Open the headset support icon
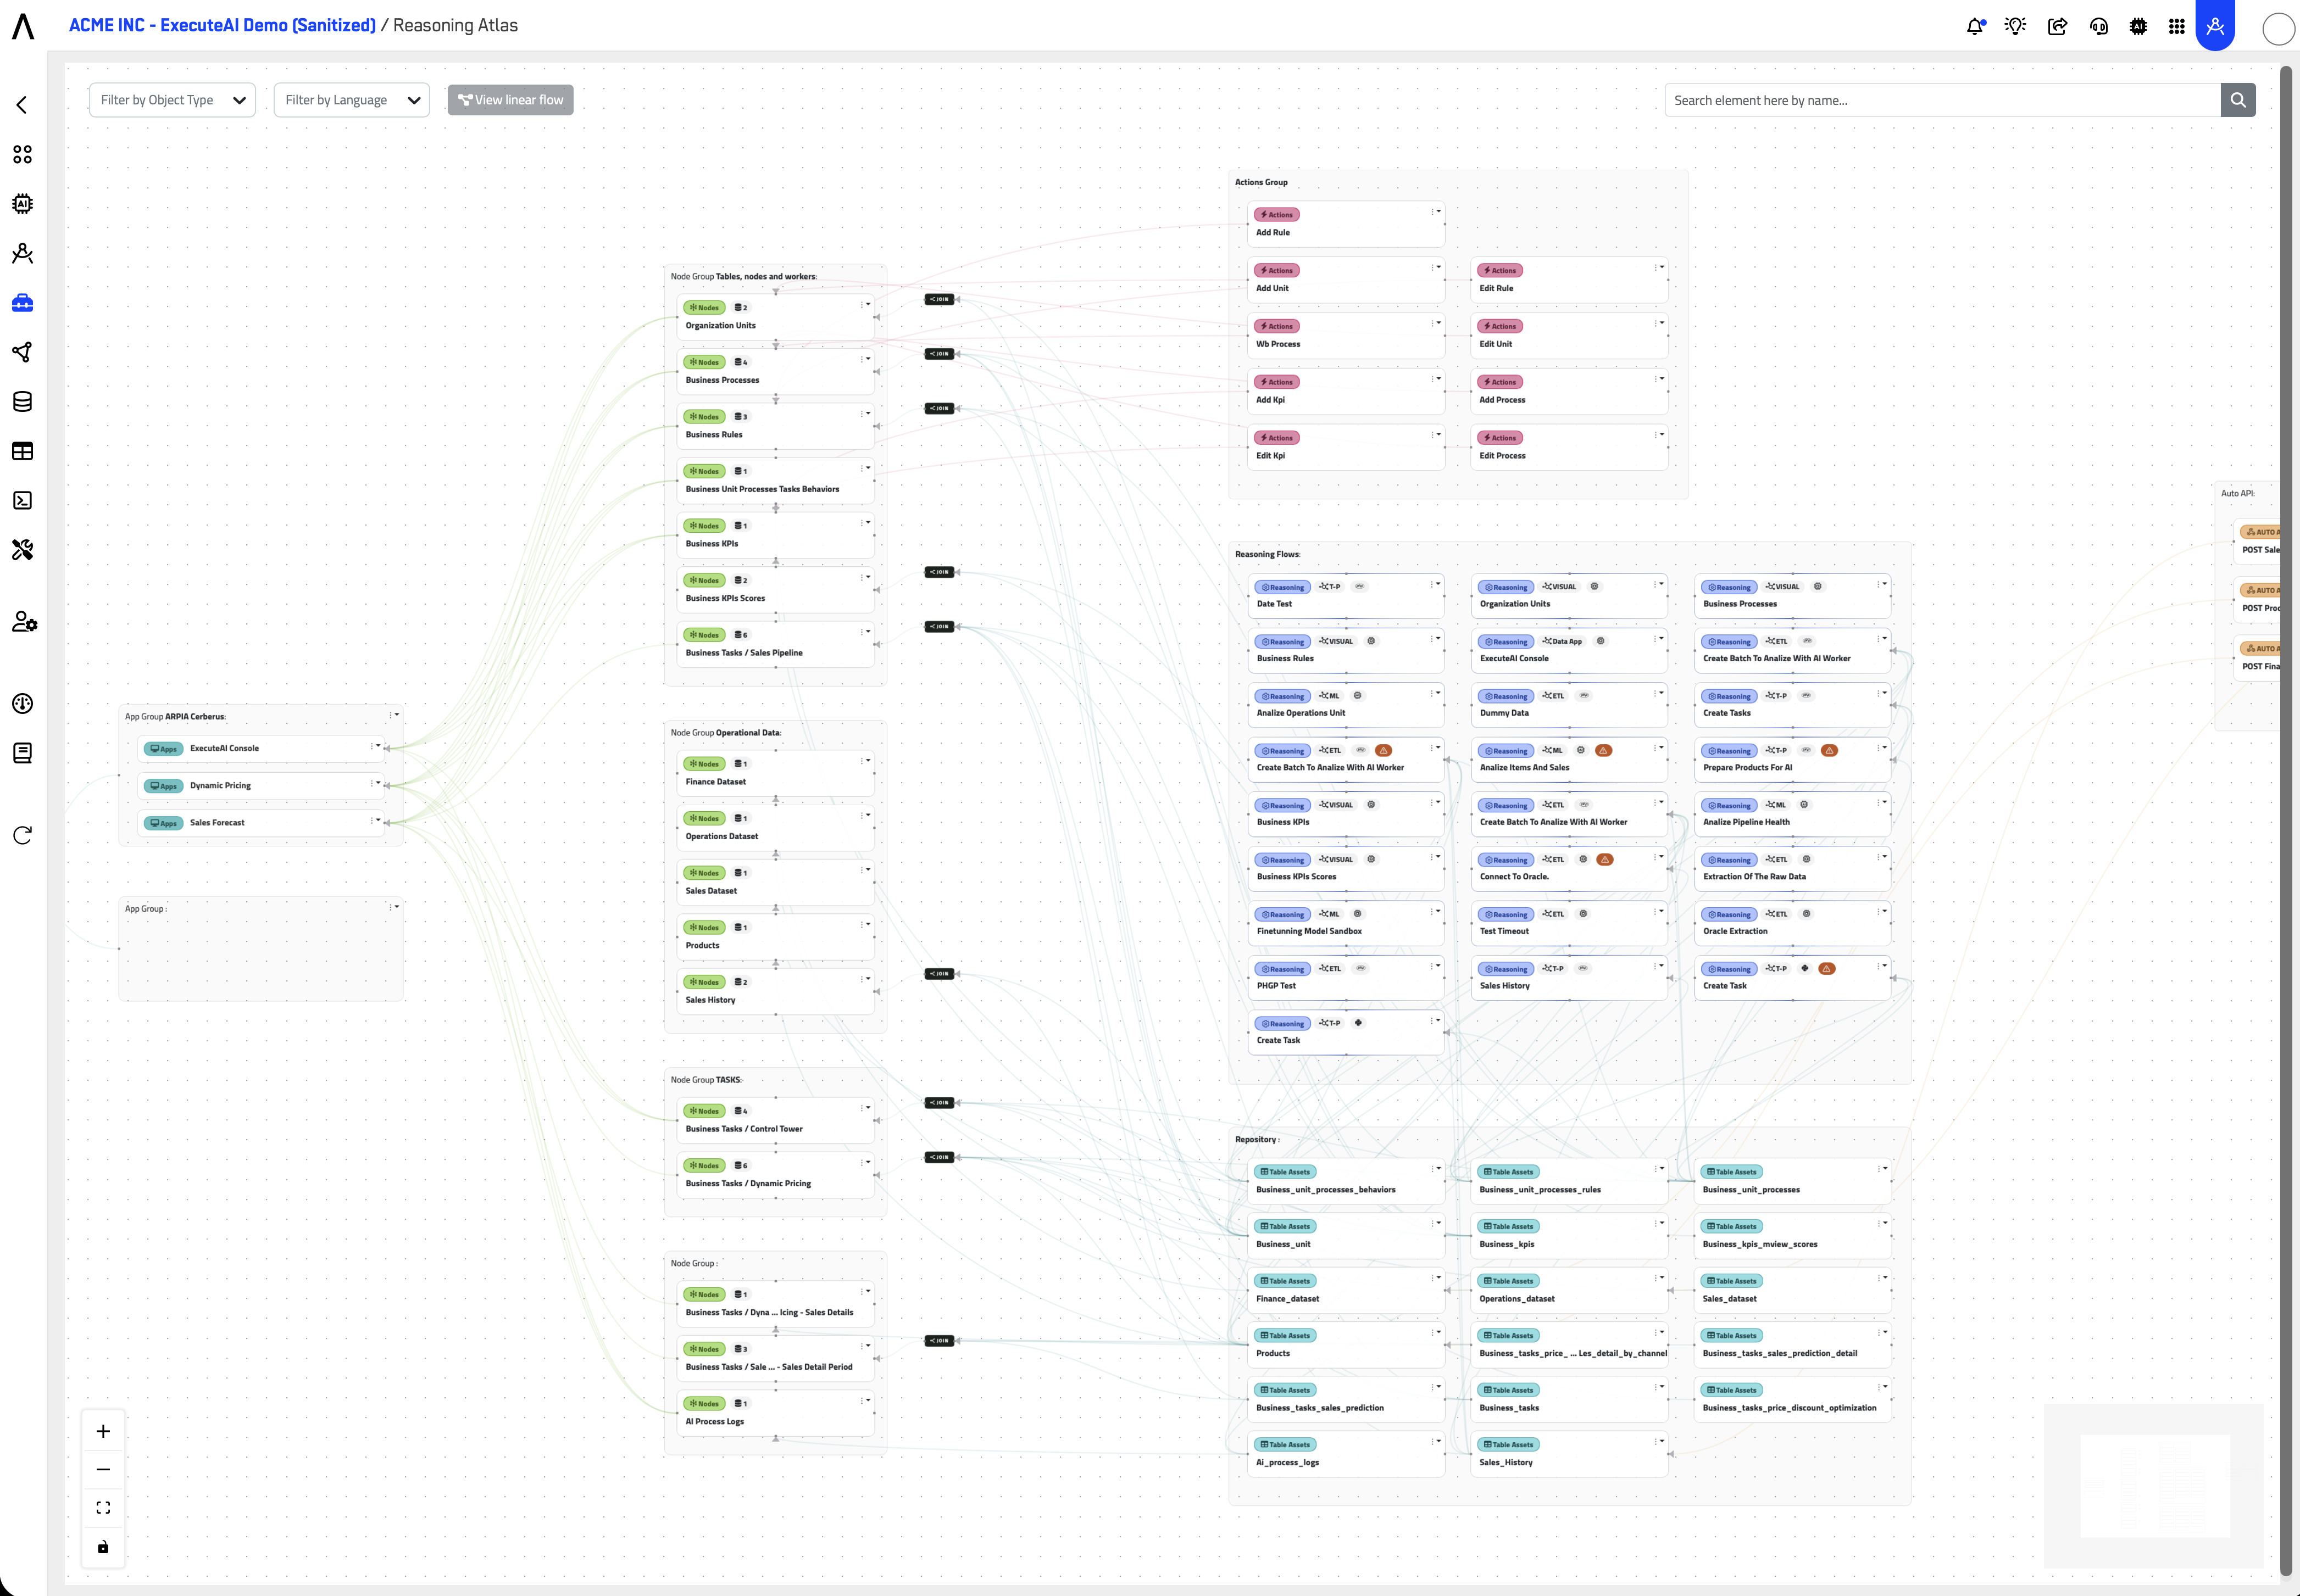 click(x=2099, y=27)
